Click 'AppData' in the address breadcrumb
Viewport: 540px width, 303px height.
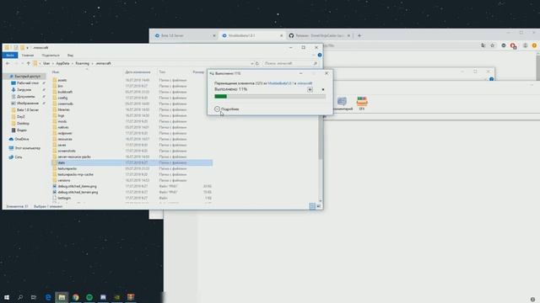pyautogui.click(x=62, y=64)
